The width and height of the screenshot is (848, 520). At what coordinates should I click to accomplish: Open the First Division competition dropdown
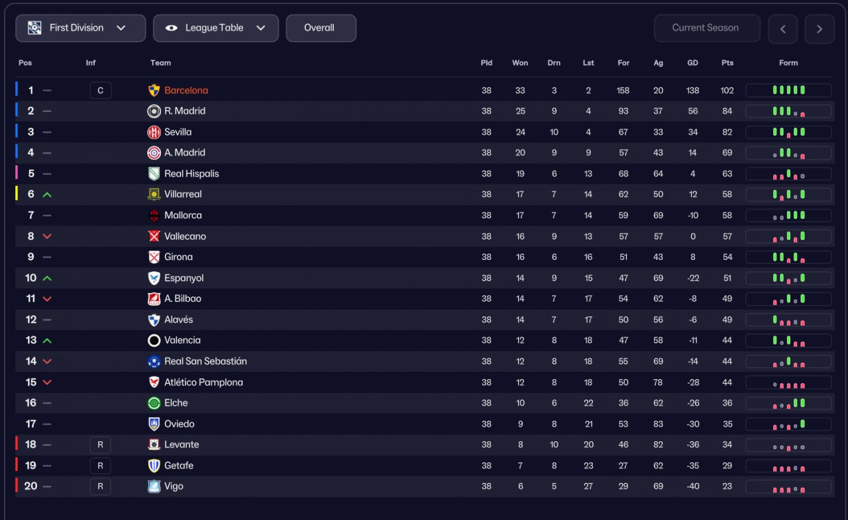(80, 28)
